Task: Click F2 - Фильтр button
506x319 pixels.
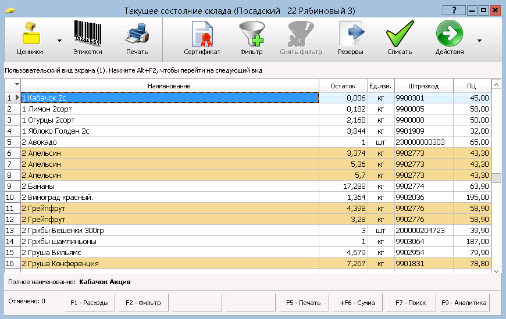Action: 143,303
